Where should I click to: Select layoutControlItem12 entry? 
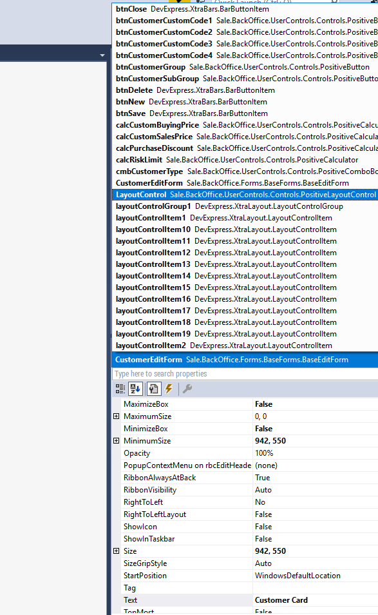(x=245, y=253)
